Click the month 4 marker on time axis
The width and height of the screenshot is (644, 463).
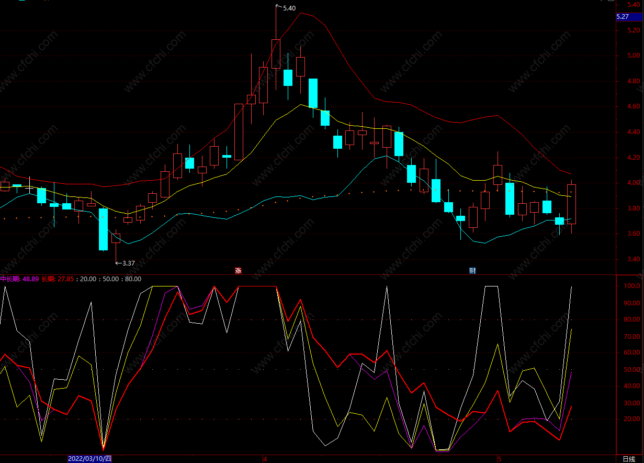point(265,459)
